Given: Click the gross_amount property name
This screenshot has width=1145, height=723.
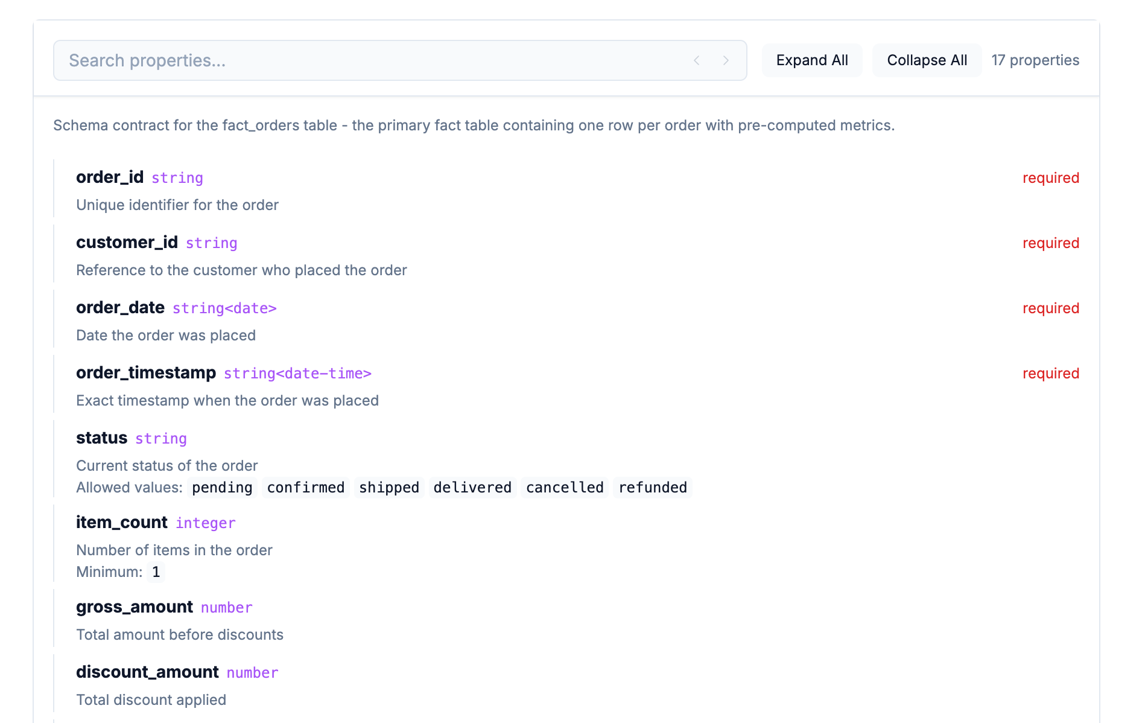Looking at the screenshot, I should click(135, 607).
